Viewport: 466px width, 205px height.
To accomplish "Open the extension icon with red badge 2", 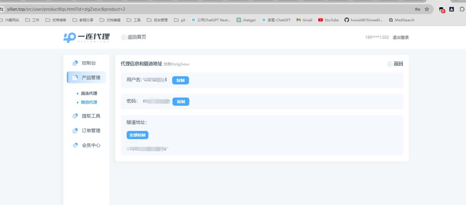I will coord(441,9).
